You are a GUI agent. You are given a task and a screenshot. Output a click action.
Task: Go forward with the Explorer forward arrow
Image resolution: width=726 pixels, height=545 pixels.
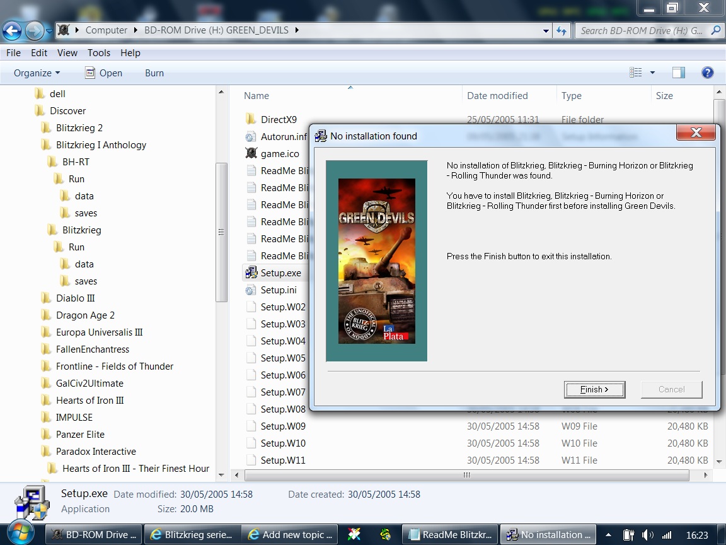pyautogui.click(x=34, y=30)
